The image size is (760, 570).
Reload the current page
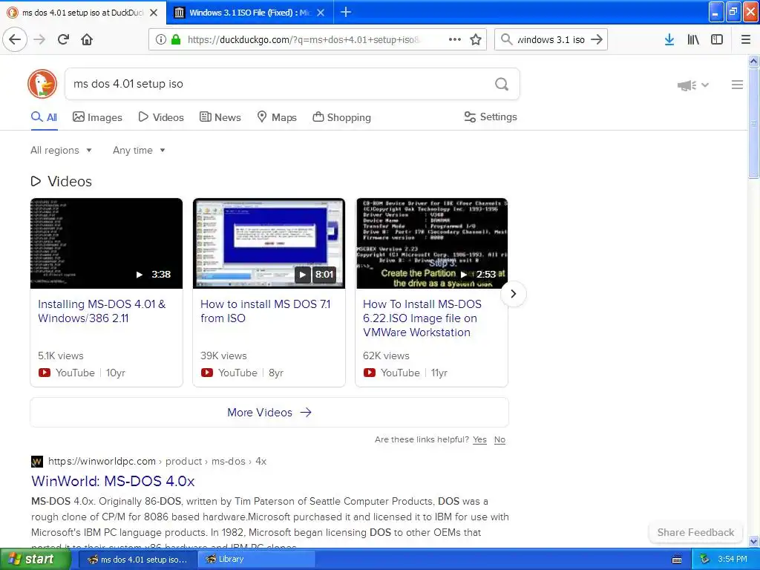[63, 39]
